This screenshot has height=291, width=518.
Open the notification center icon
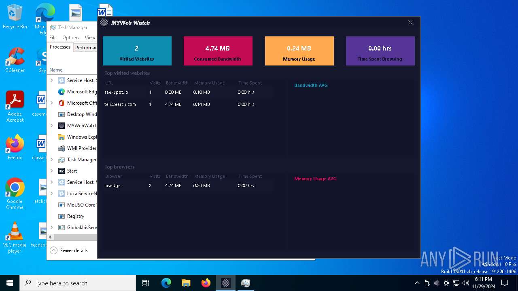505,283
